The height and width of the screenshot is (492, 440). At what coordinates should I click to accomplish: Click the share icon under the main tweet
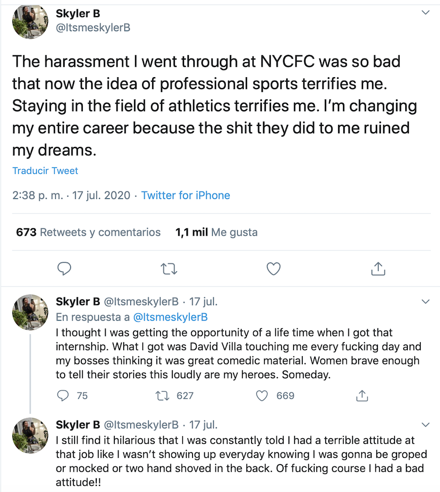[x=378, y=269]
